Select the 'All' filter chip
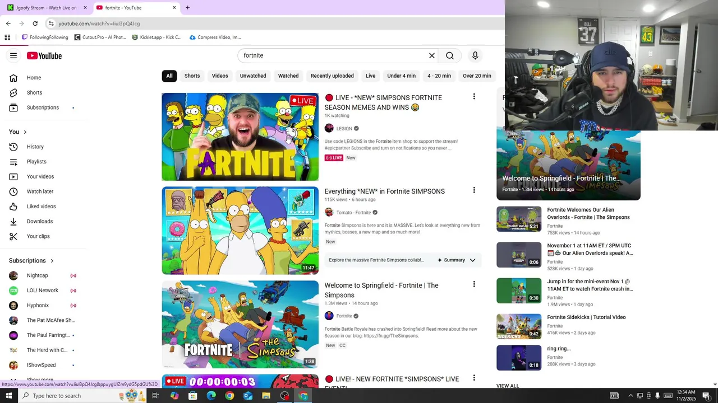718x403 pixels. [x=169, y=76]
